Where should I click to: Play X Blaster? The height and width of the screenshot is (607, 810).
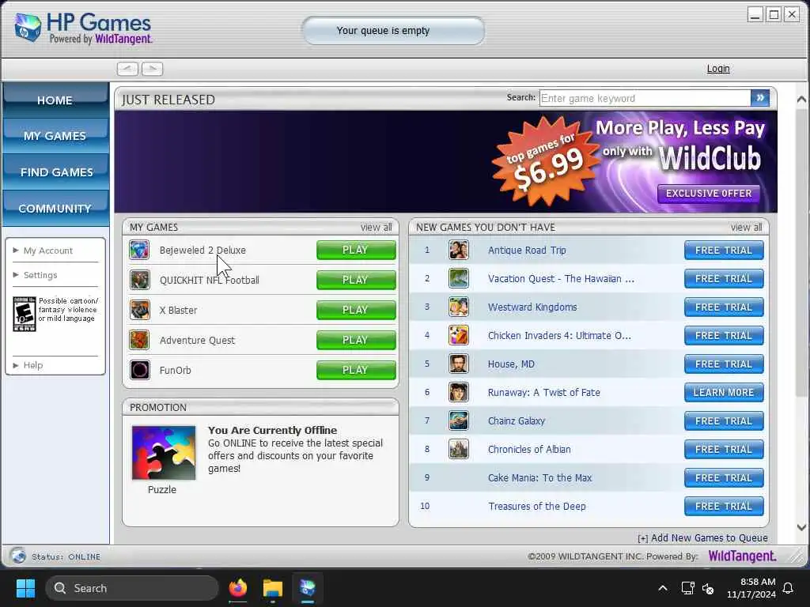[x=356, y=310]
